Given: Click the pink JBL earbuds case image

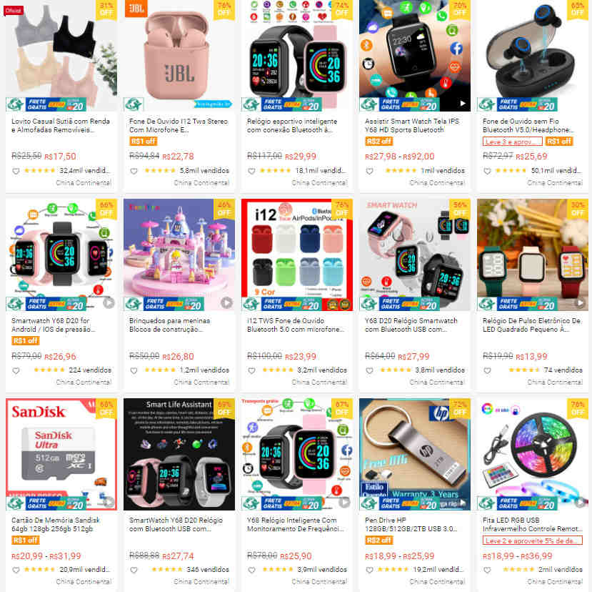Looking at the screenshot, I should [179, 56].
